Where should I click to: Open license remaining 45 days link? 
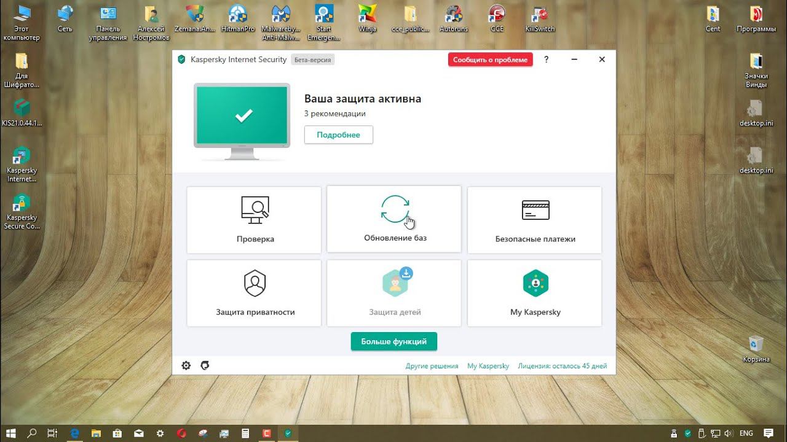[x=563, y=366]
